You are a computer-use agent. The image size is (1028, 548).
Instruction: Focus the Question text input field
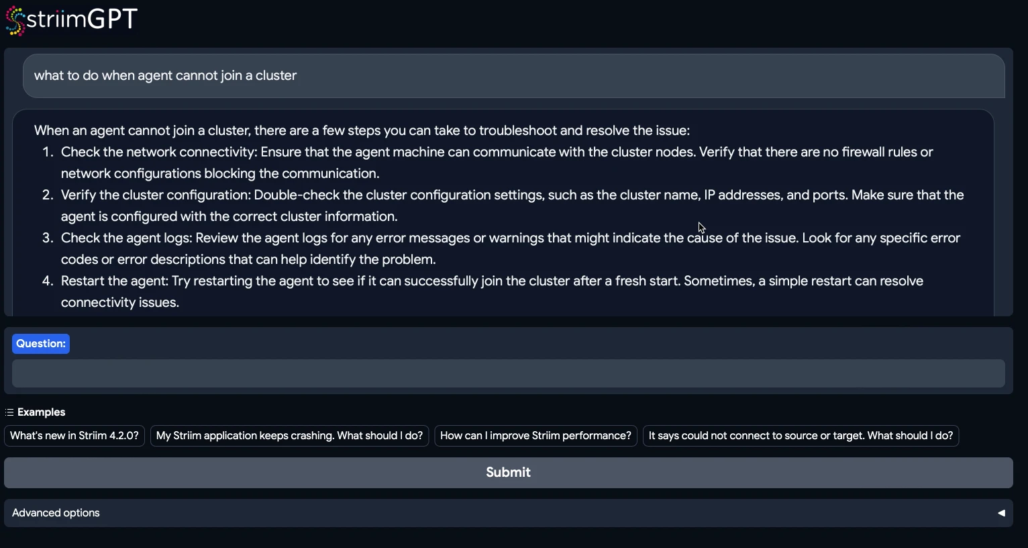coord(508,373)
